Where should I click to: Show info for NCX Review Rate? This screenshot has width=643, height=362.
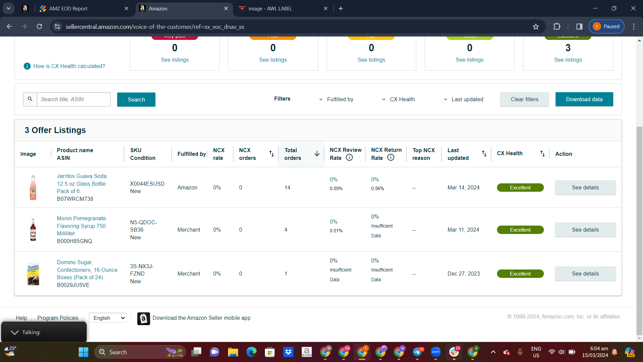pos(349,158)
